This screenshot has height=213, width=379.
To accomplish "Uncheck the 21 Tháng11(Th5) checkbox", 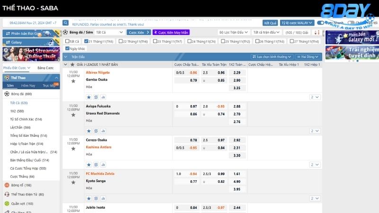I will [86, 41].
